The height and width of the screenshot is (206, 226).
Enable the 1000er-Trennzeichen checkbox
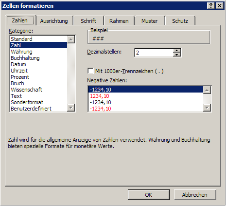(90, 71)
